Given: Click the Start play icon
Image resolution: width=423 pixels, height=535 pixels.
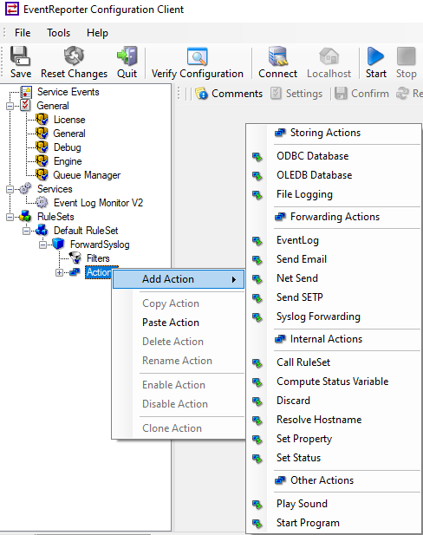Looking at the screenshot, I should point(375,56).
